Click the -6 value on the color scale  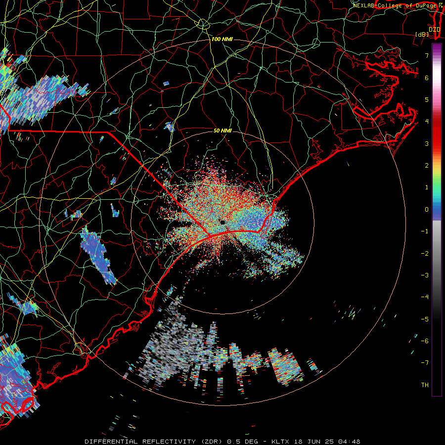425,341
